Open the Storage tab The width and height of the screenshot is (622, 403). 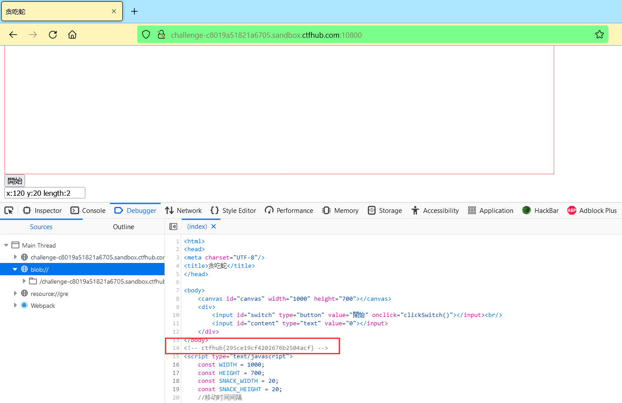tap(385, 211)
